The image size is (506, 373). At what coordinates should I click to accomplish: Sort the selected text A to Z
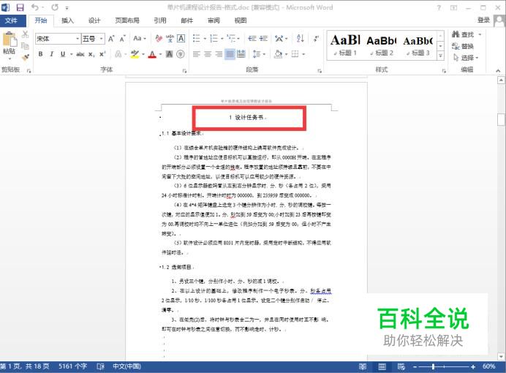(x=300, y=39)
